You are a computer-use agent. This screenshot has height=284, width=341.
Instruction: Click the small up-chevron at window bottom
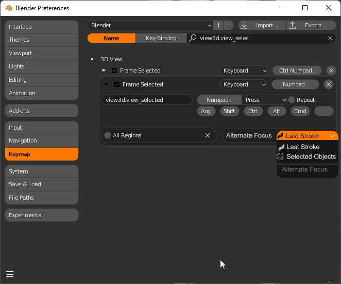point(329,282)
